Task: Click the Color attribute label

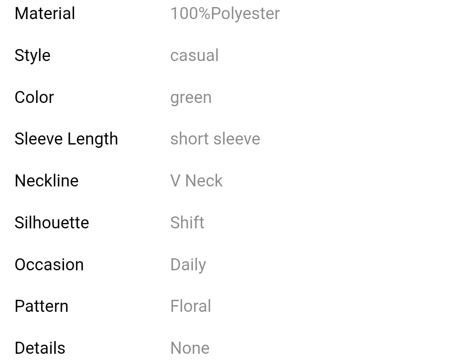Action: (34, 98)
